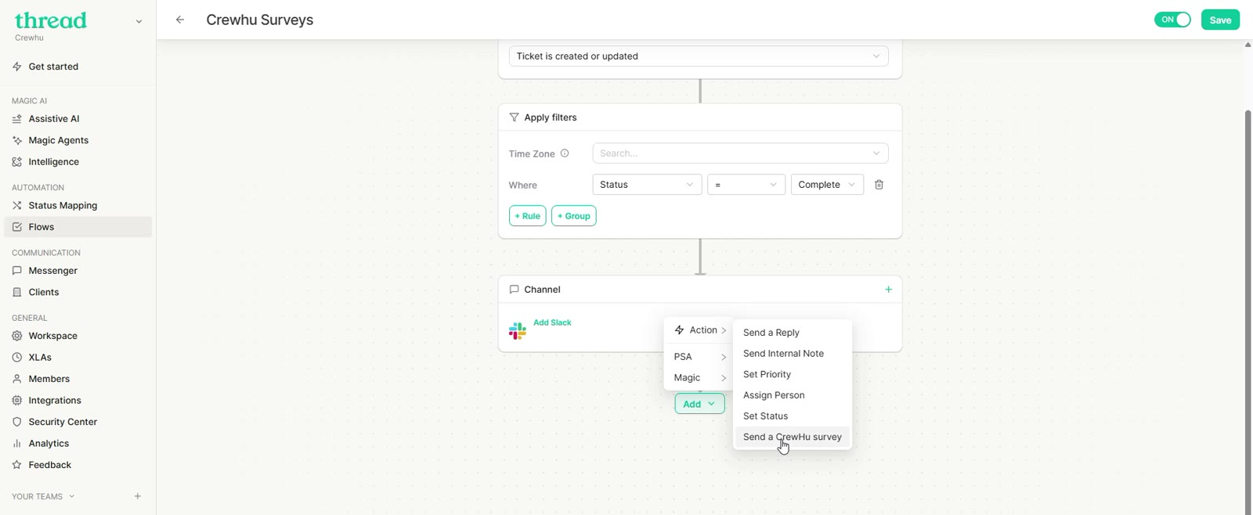Viewport: 1253px width, 515px height.
Task: Click the Time Zone info icon
Action: coord(565,153)
